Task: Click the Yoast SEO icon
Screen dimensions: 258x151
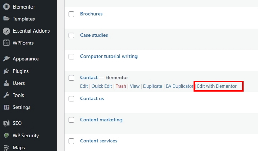Action: 6,123
